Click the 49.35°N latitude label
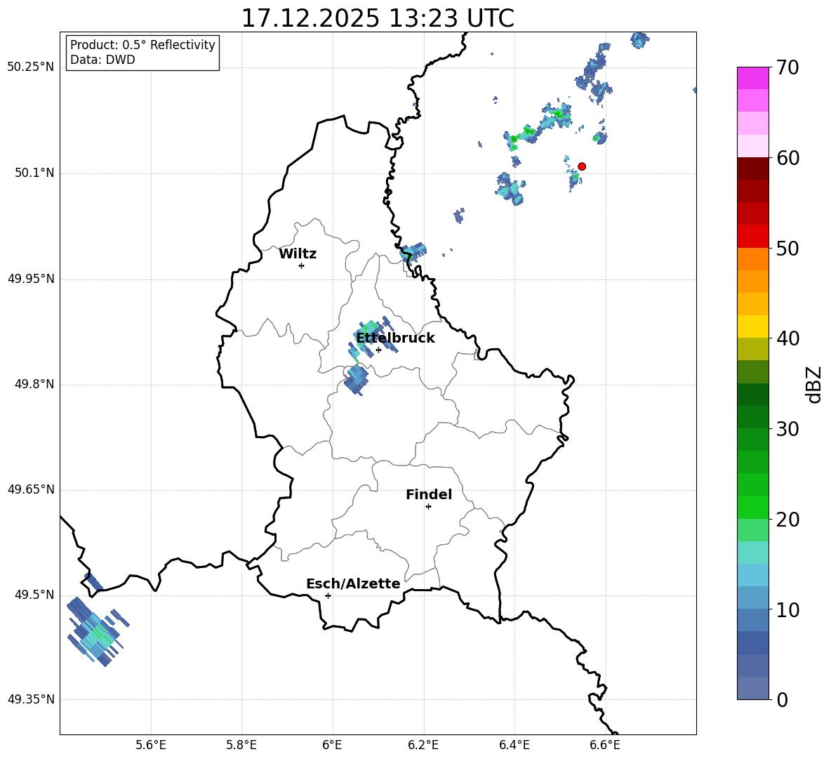831x759 pixels. coord(31,699)
